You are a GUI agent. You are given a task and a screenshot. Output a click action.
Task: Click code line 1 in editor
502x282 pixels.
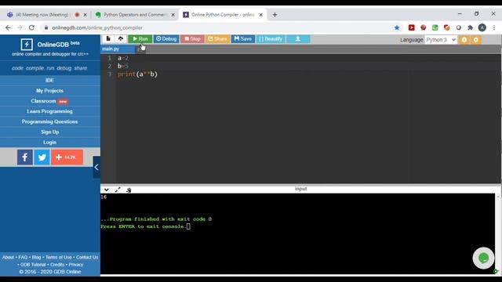(123, 58)
